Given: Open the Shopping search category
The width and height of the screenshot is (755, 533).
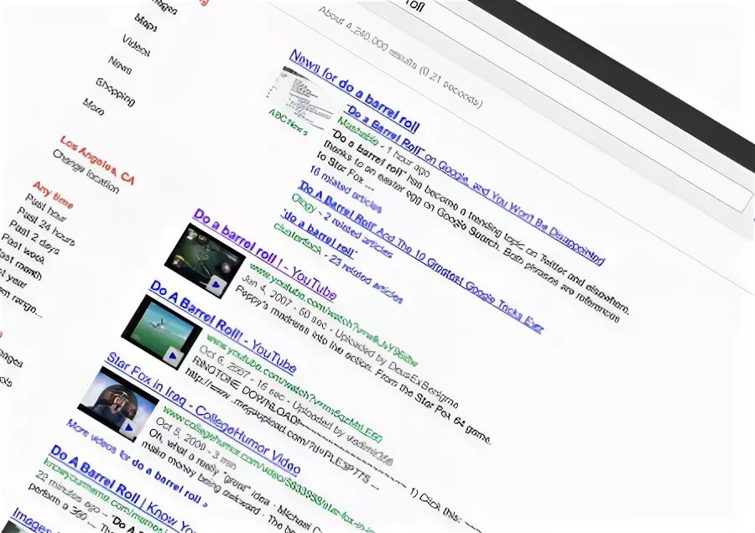Looking at the screenshot, I should coord(115,91).
